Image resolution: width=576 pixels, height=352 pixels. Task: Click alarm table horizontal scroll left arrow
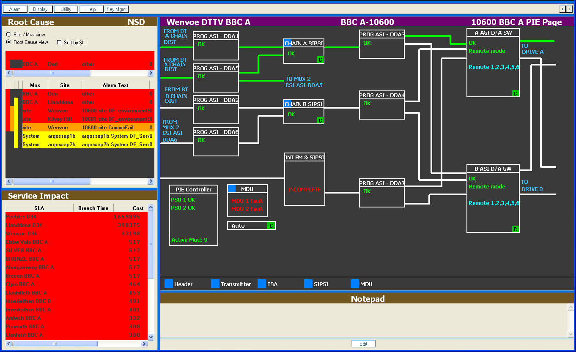pyautogui.click(x=9, y=181)
